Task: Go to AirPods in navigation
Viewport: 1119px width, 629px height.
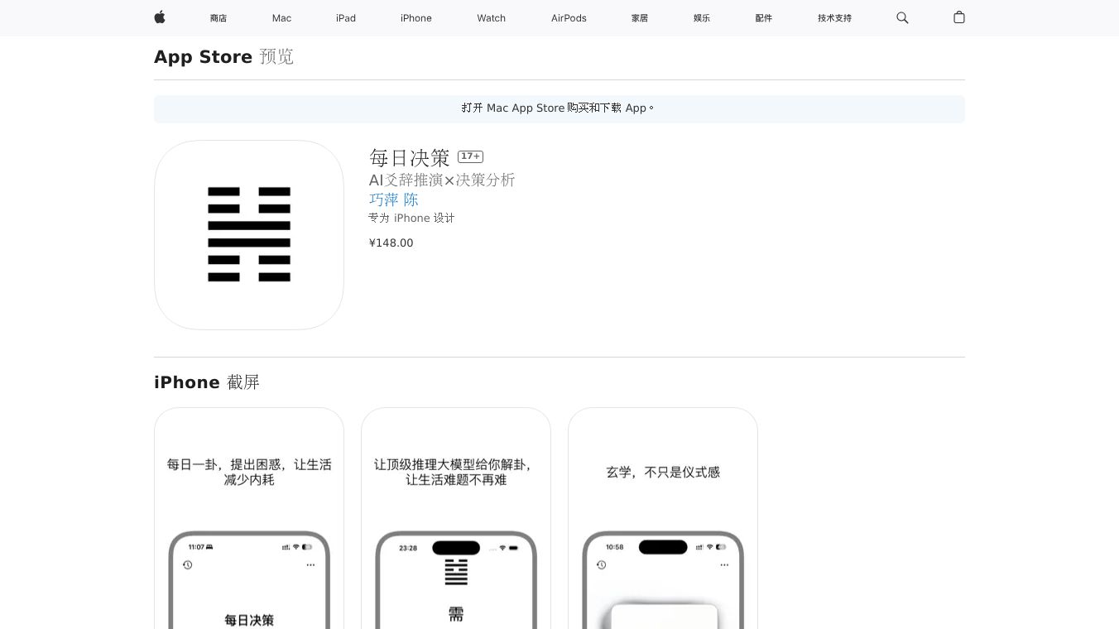Action: [569, 18]
